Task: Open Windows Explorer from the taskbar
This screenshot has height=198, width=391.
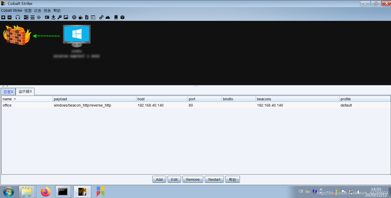Action: (x=27, y=192)
